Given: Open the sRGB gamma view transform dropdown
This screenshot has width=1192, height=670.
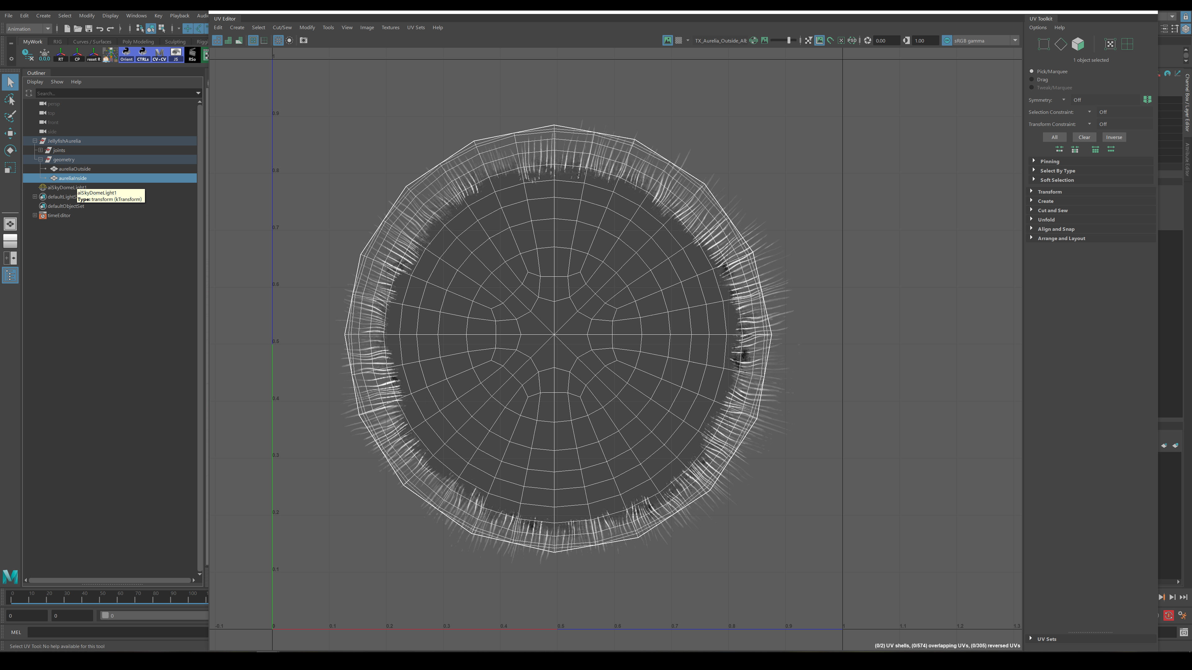Looking at the screenshot, I should point(1015,41).
